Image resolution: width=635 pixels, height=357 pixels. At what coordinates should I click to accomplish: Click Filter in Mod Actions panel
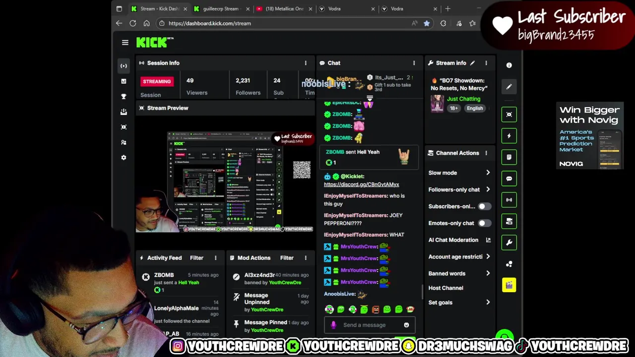pyautogui.click(x=287, y=258)
